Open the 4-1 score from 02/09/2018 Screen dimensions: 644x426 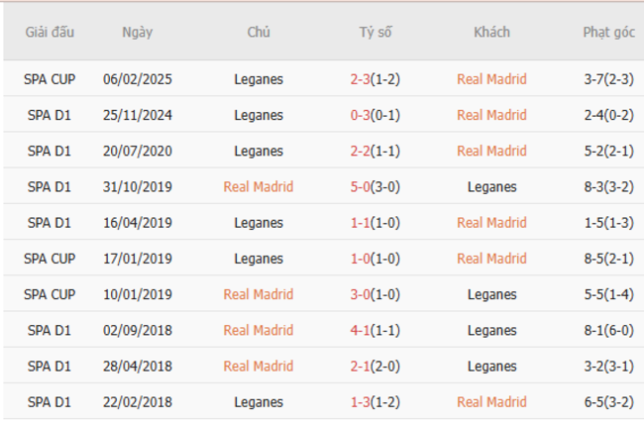[360, 330]
